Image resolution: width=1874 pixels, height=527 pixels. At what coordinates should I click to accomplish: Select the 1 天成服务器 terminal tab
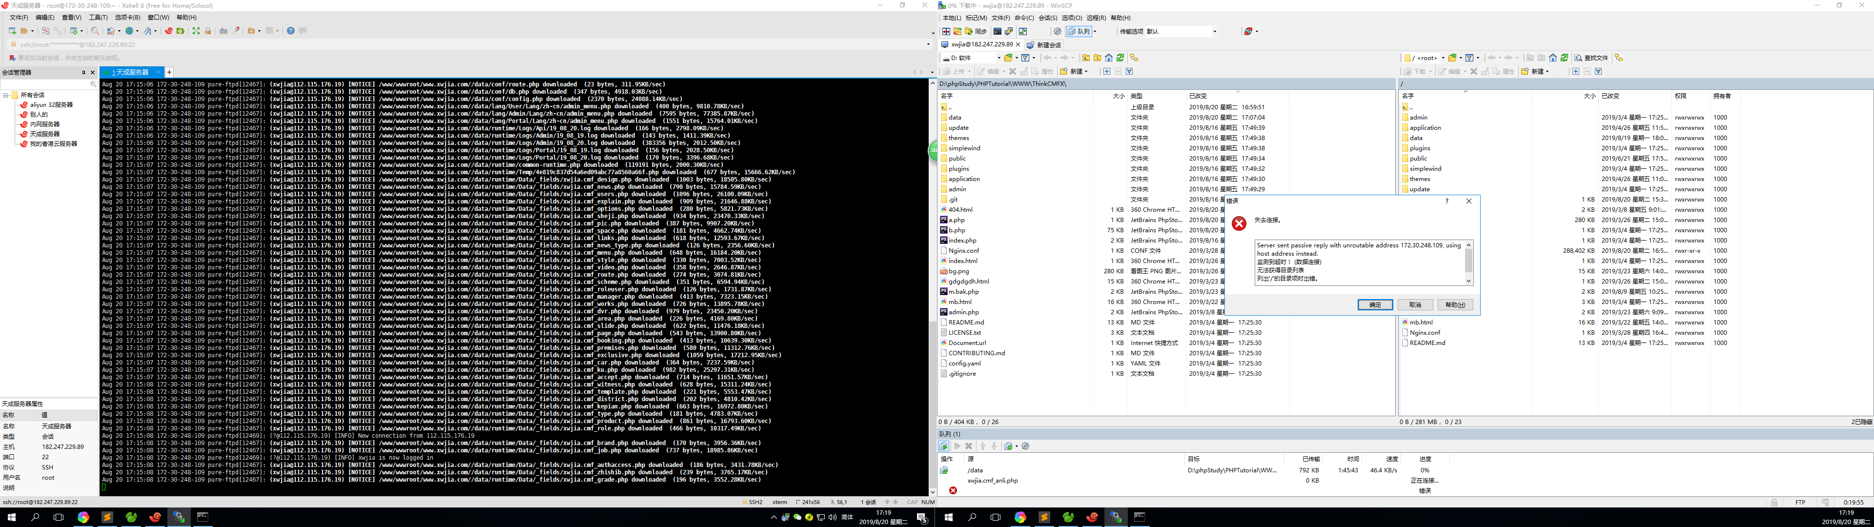(132, 72)
